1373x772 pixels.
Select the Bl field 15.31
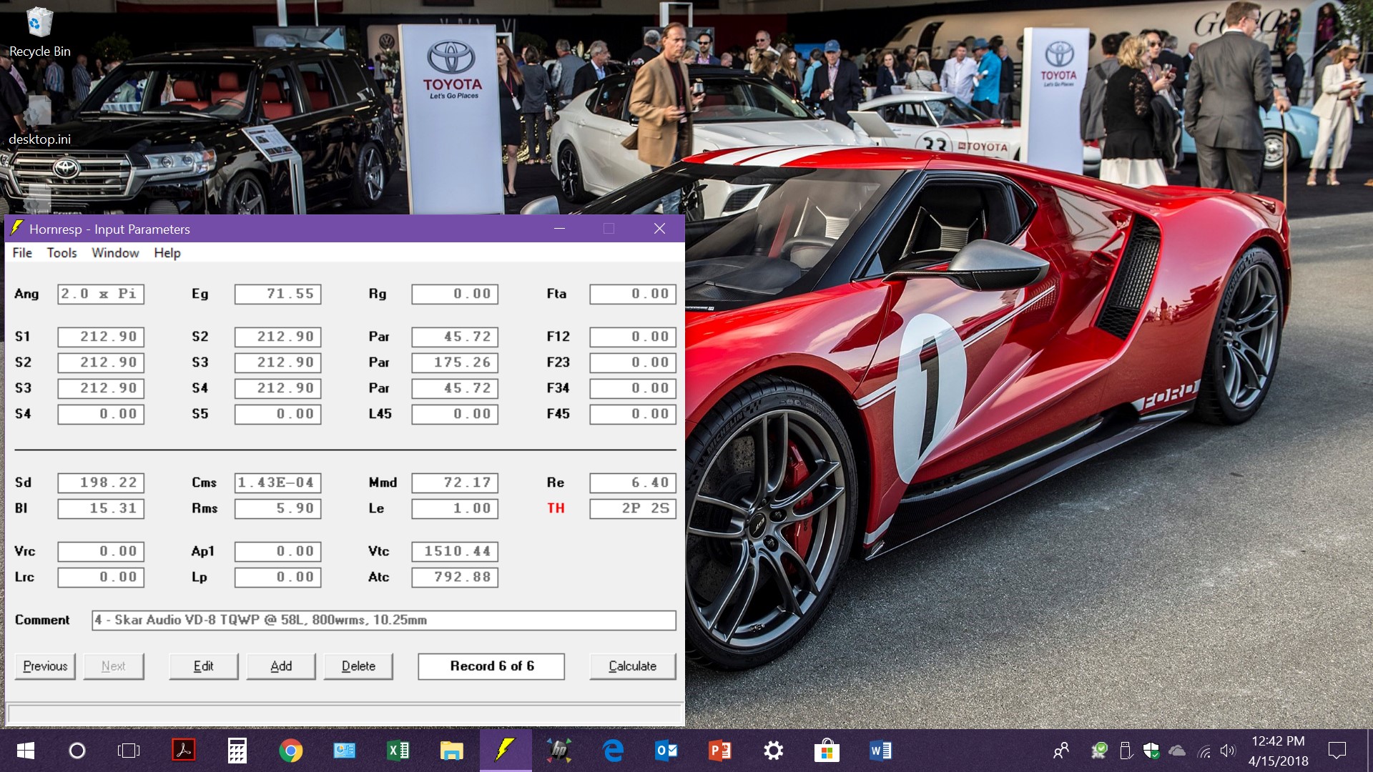(101, 508)
